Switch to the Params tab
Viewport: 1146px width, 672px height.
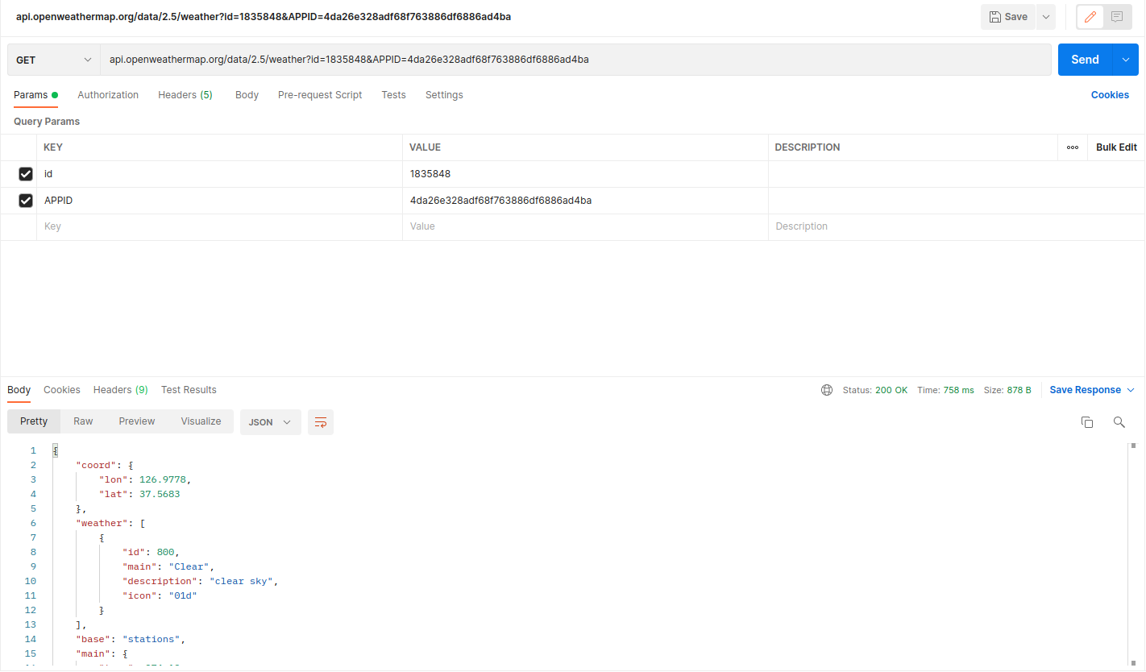tap(35, 95)
